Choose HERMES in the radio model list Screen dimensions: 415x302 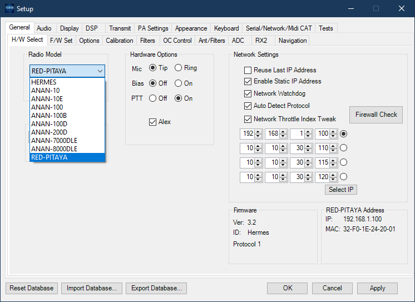click(x=67, y=82)
